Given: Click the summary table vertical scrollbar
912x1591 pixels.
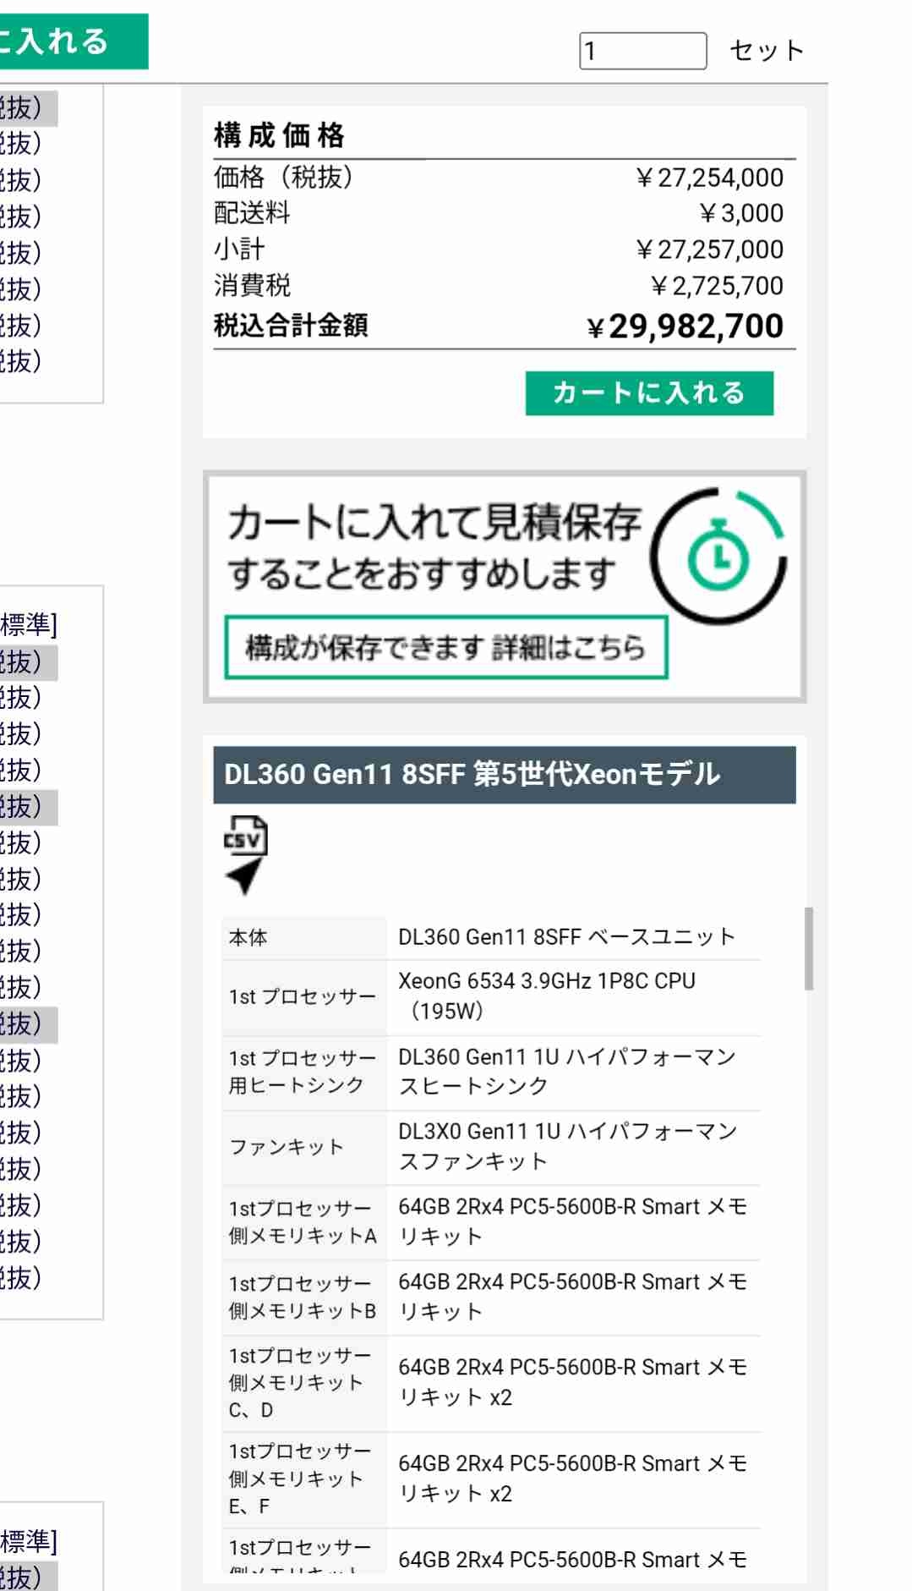Looking at the screenshot, I should (809, 948).
